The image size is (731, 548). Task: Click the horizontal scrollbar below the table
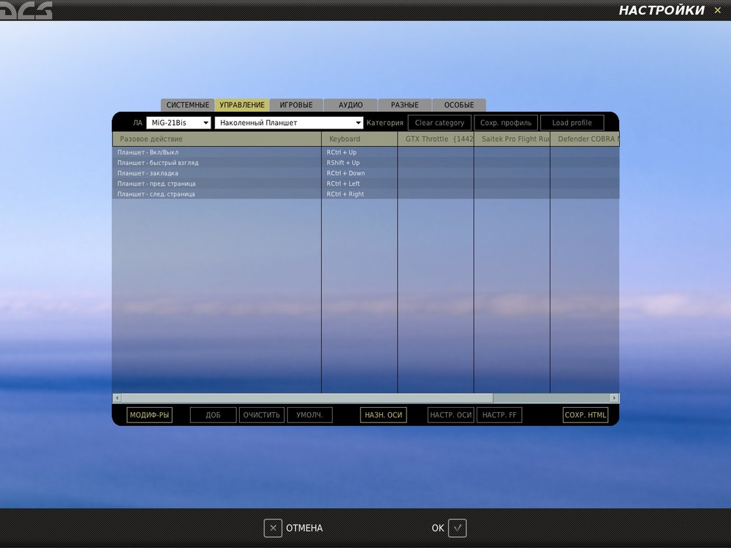coord(365,397)
